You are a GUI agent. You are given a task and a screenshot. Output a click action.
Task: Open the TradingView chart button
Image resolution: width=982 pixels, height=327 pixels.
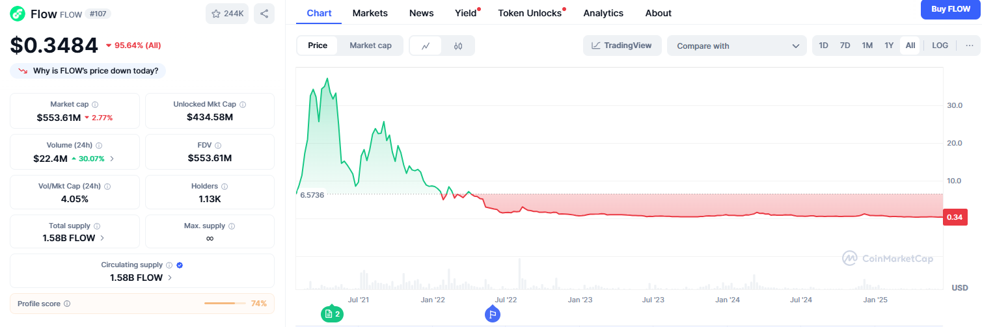(x=622, y=46)
